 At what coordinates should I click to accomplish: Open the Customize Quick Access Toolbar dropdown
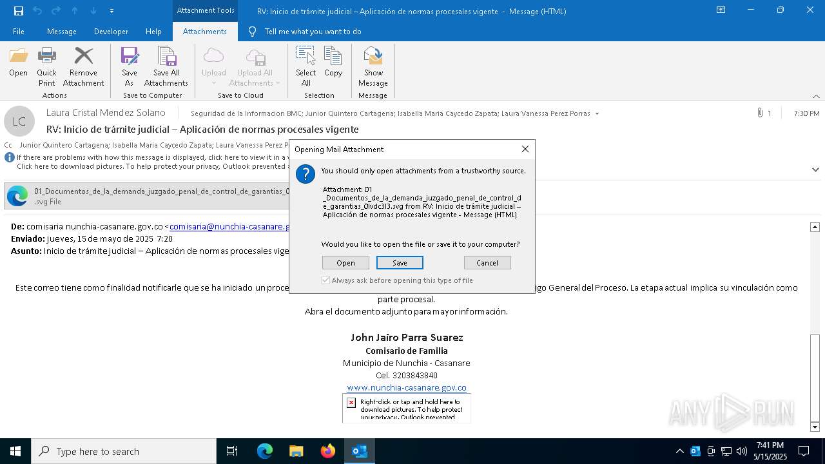pos(112,11)
